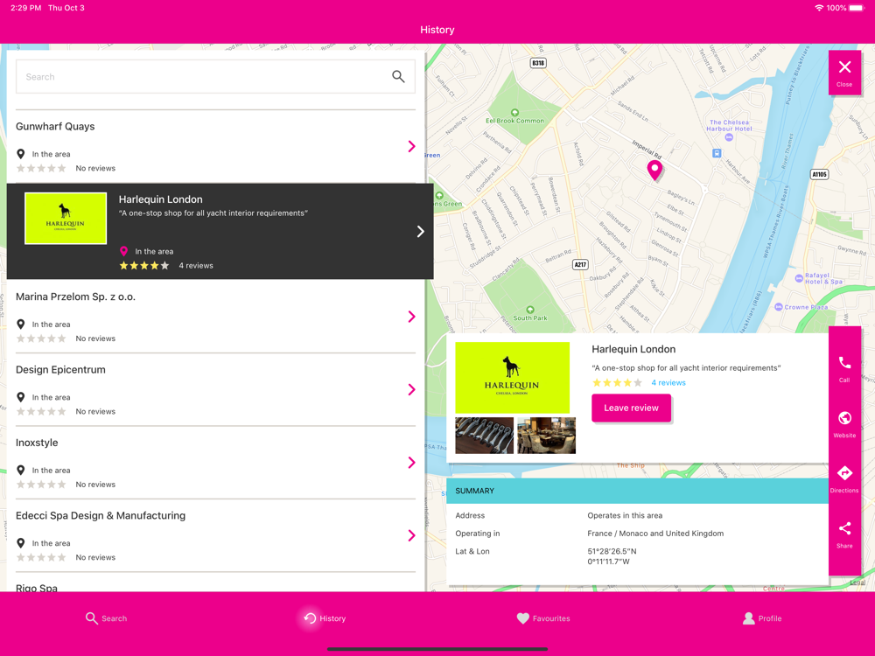Switch to the History tab
875x656 pixels.
(x=325, y=618)
